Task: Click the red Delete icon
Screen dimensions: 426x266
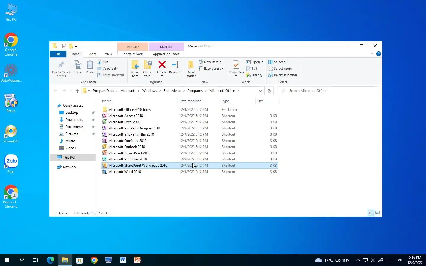Action: (x=162, y=64)
